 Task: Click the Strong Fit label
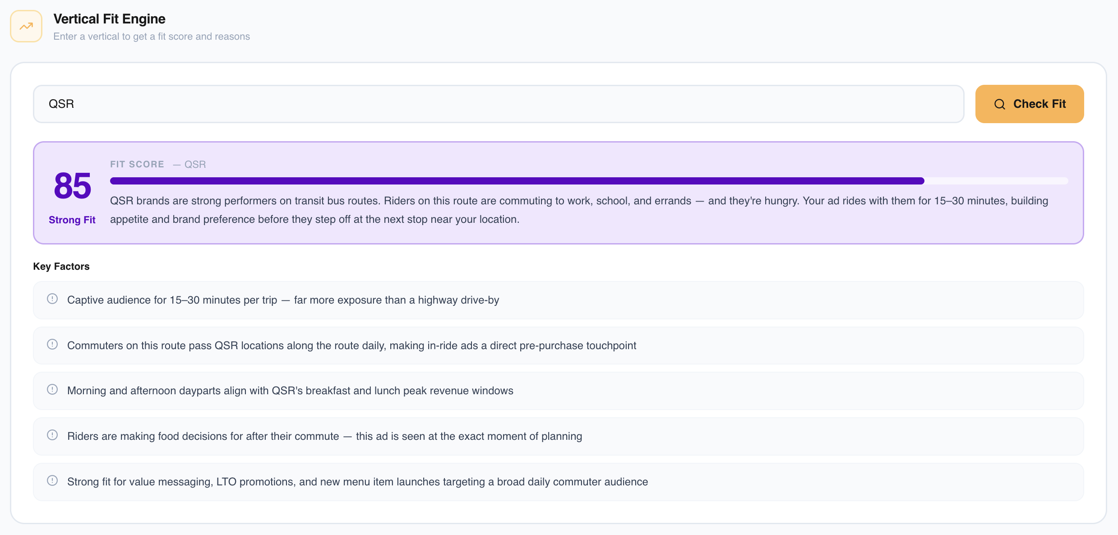[x=72, y=220]
